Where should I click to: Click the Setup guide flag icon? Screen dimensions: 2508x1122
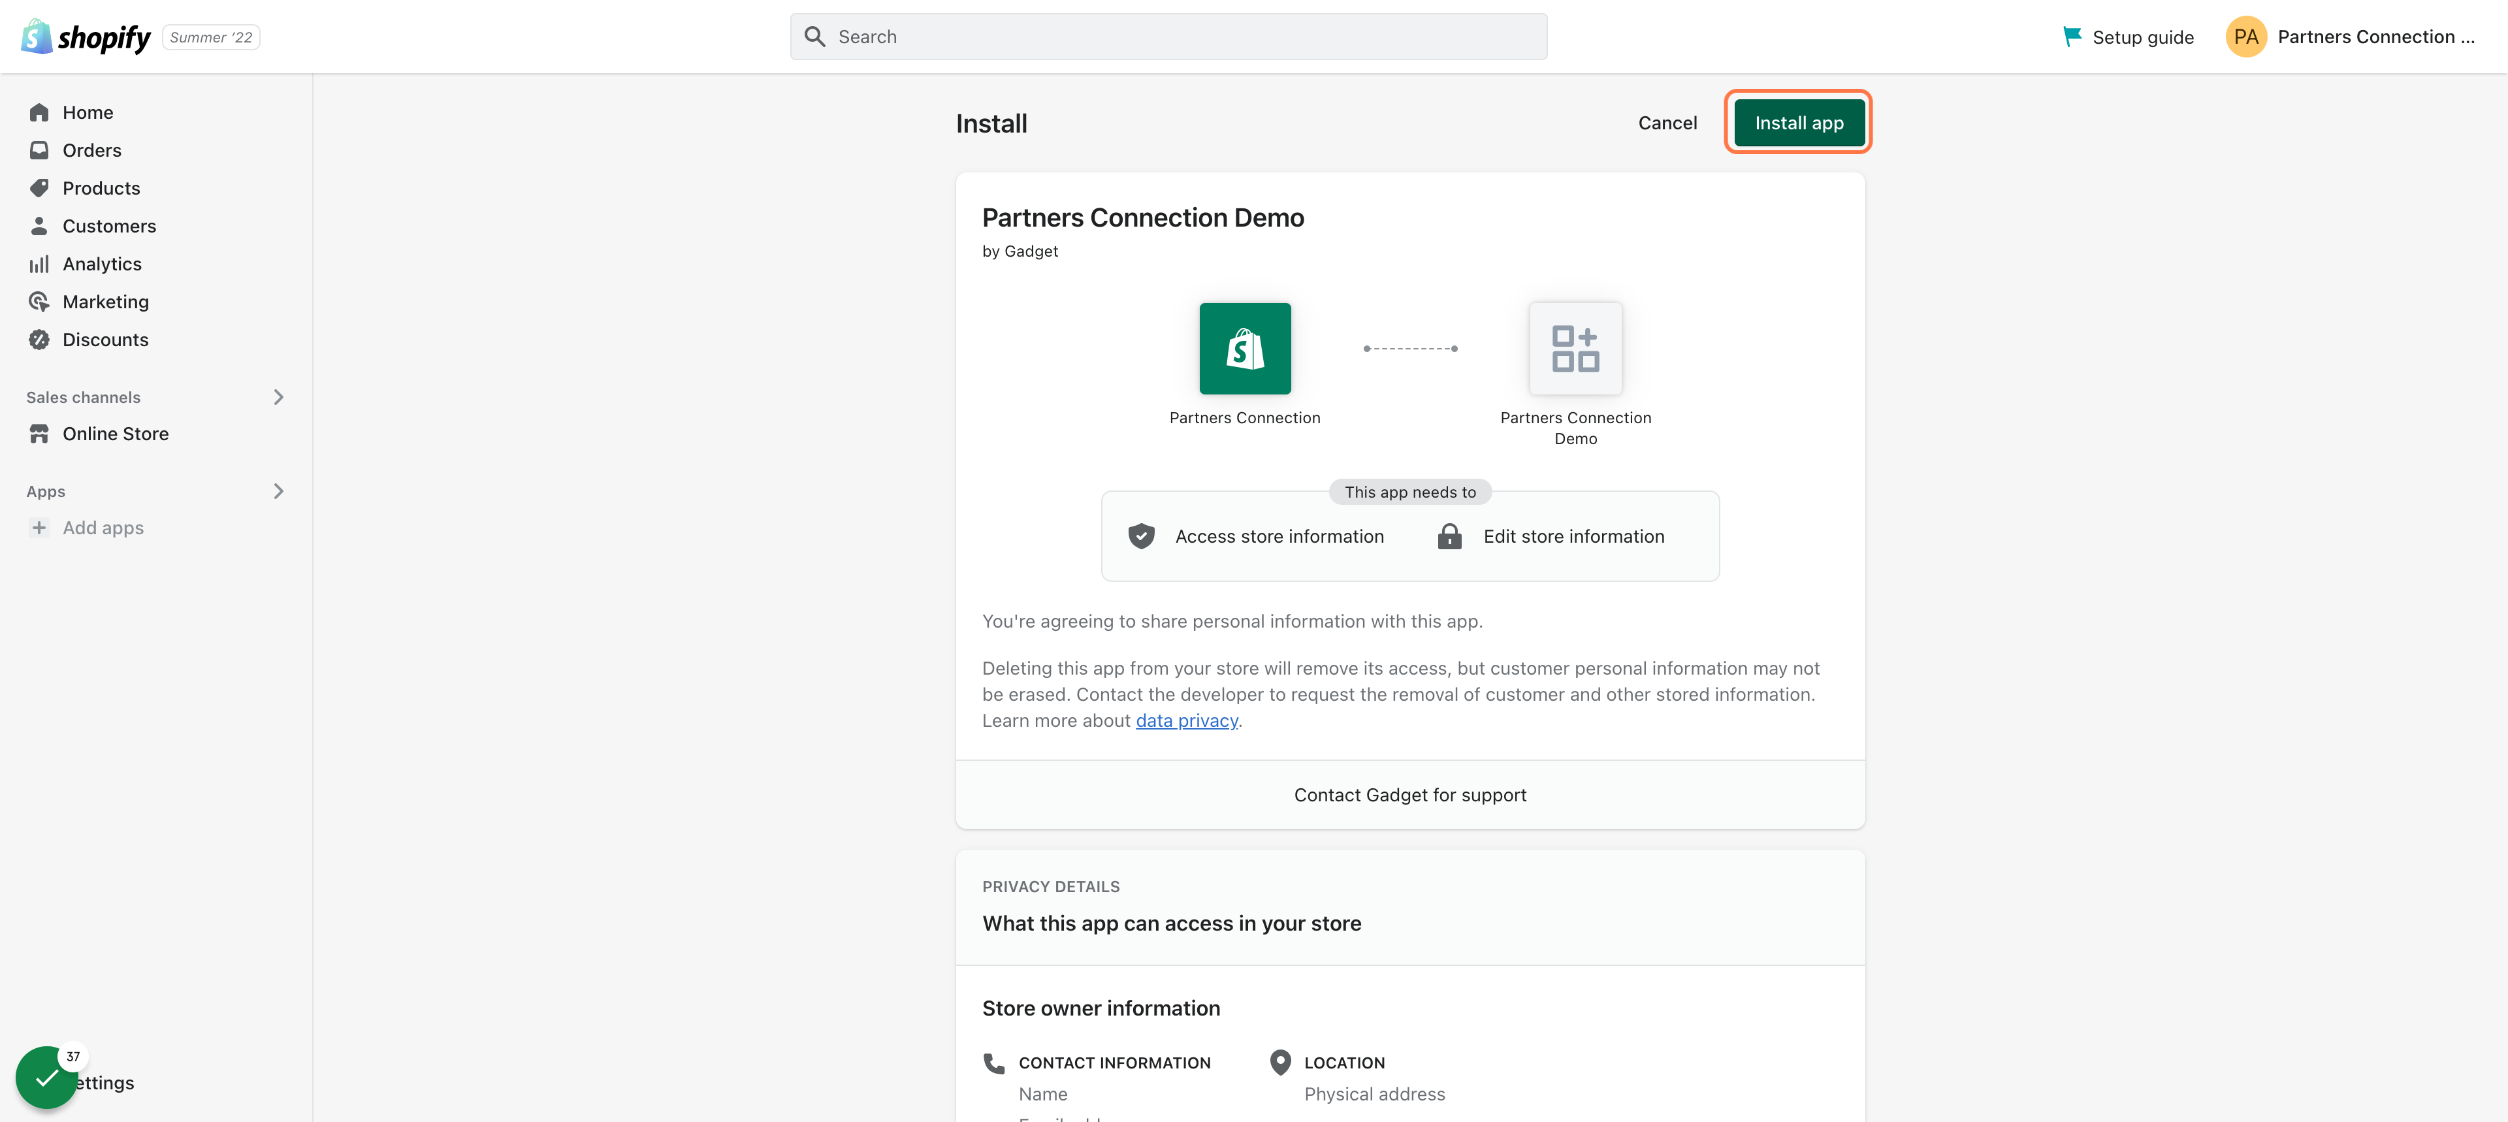click(x=2072, y=37)
